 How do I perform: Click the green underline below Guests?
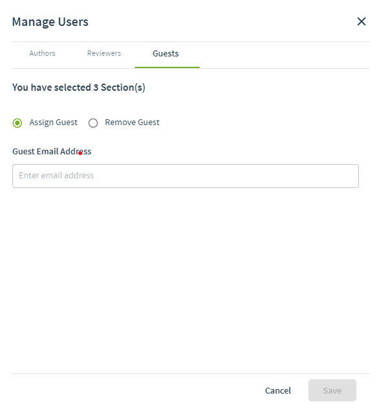click(167, 67)
